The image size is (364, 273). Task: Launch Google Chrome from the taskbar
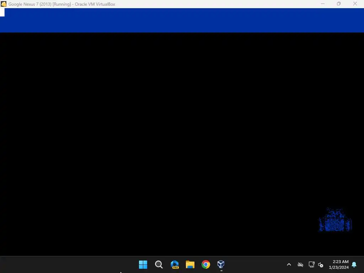206,264
